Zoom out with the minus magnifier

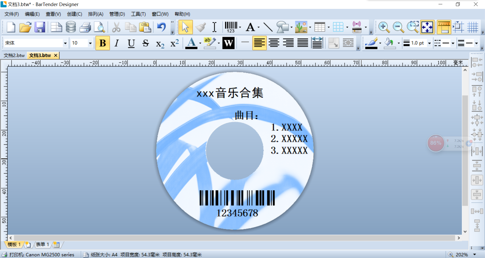click(x=398, y=27)
